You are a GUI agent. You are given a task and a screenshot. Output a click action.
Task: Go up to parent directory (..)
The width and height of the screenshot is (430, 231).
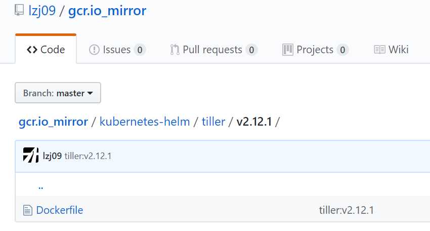tap(41, 187)
